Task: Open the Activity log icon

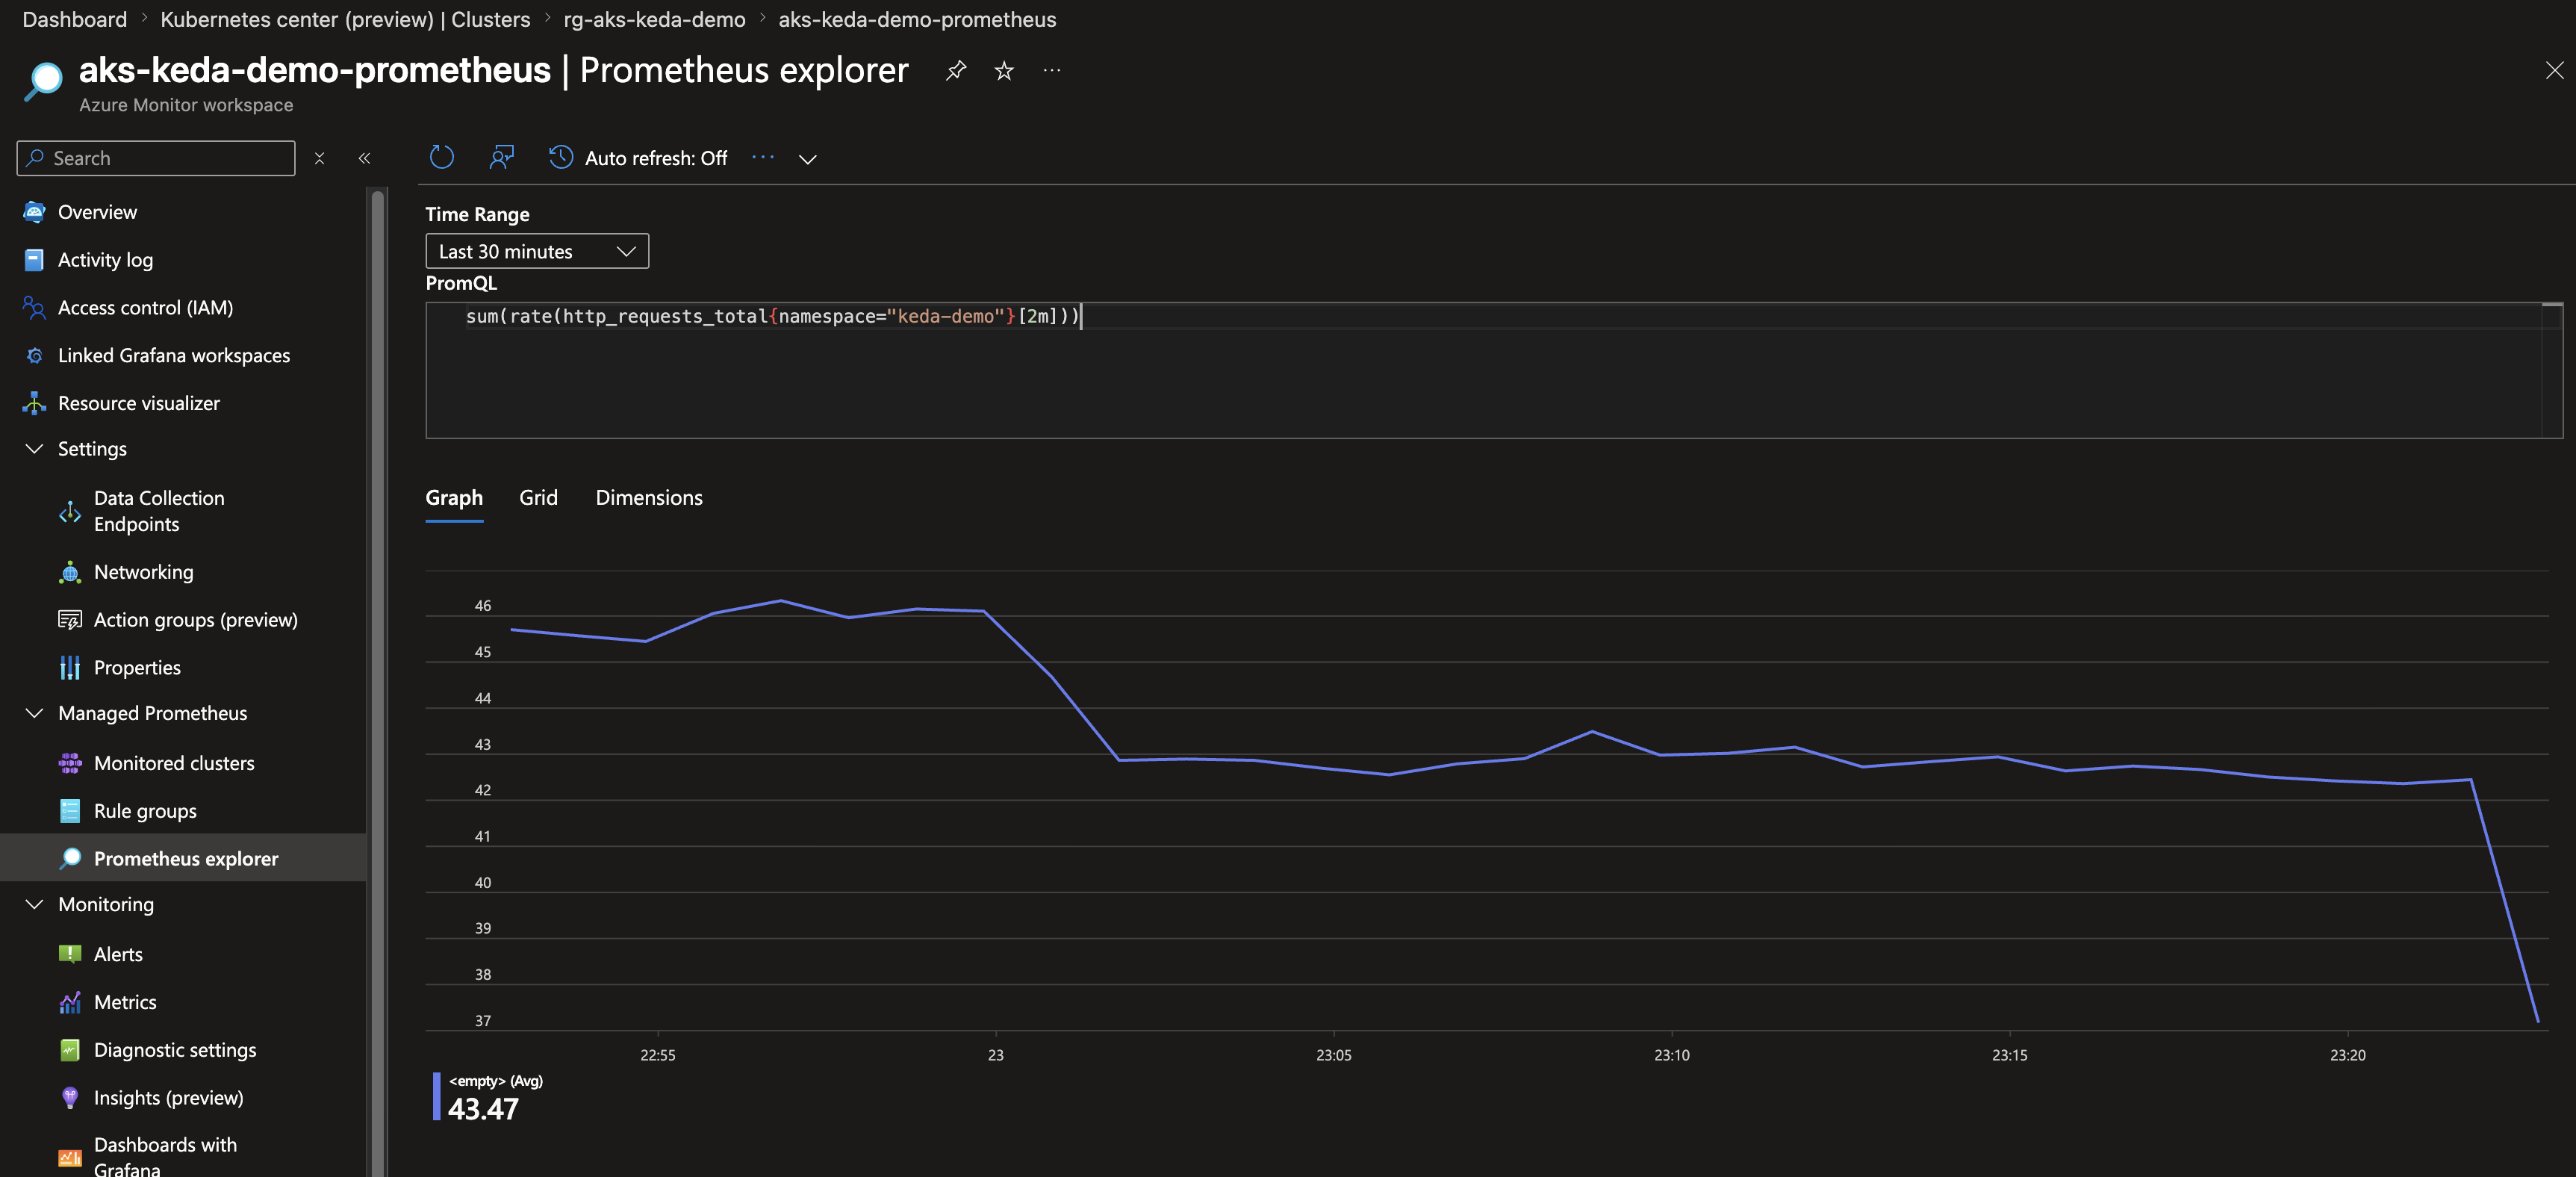Action: [x=34, y=260]
